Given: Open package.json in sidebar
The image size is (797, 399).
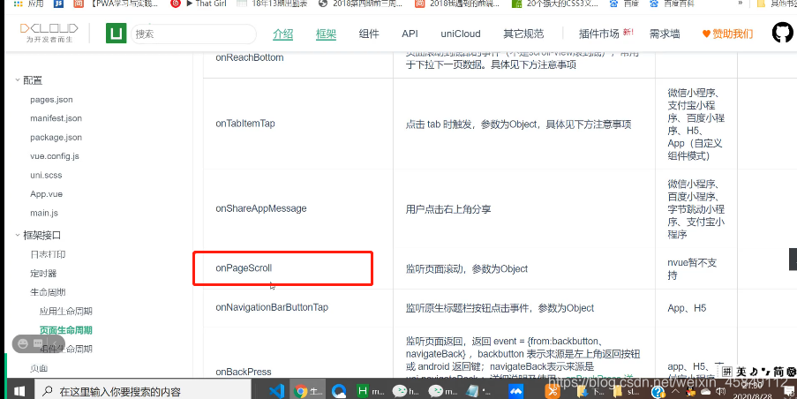Looking at the screenshot, I should pyautogui.click(x=56, y=137).
